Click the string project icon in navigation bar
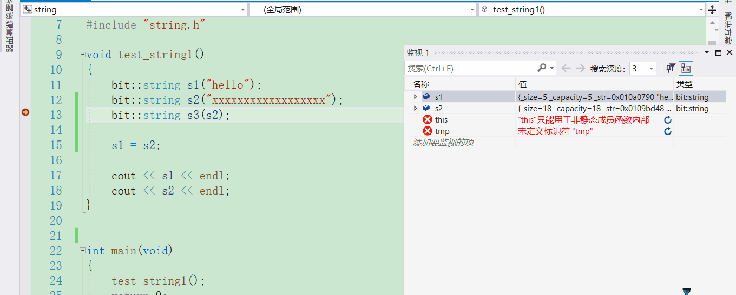 pyautogui.click(x=27, y=10)
